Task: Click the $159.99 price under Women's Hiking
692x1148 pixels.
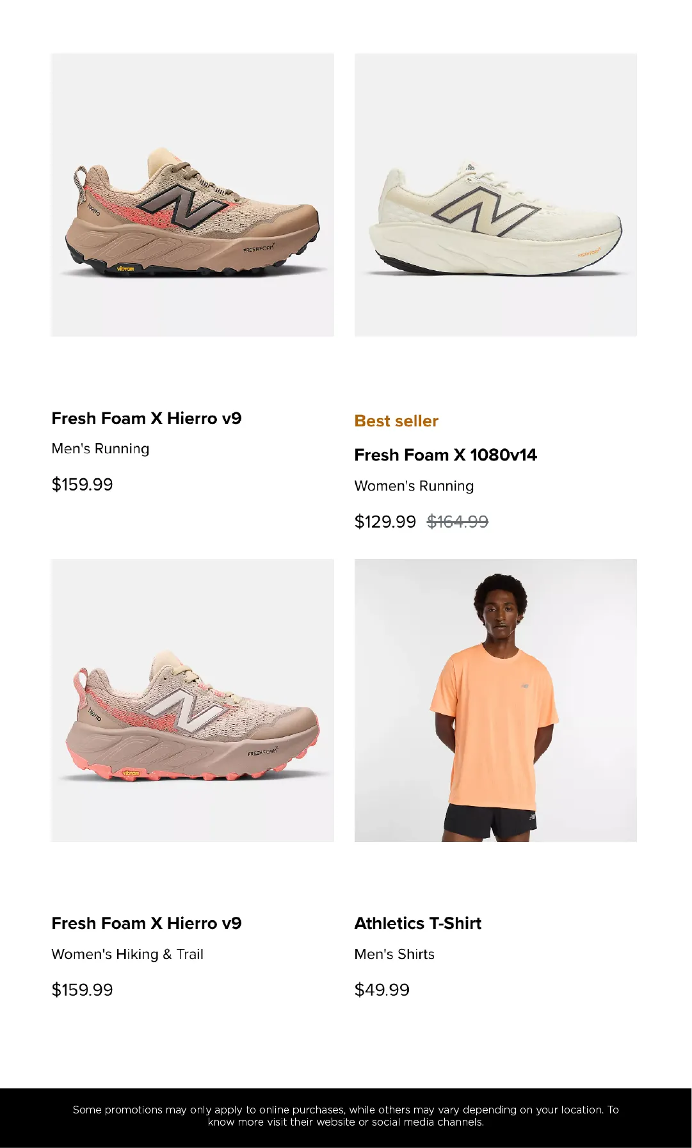Action: click(x=83, y=990)
